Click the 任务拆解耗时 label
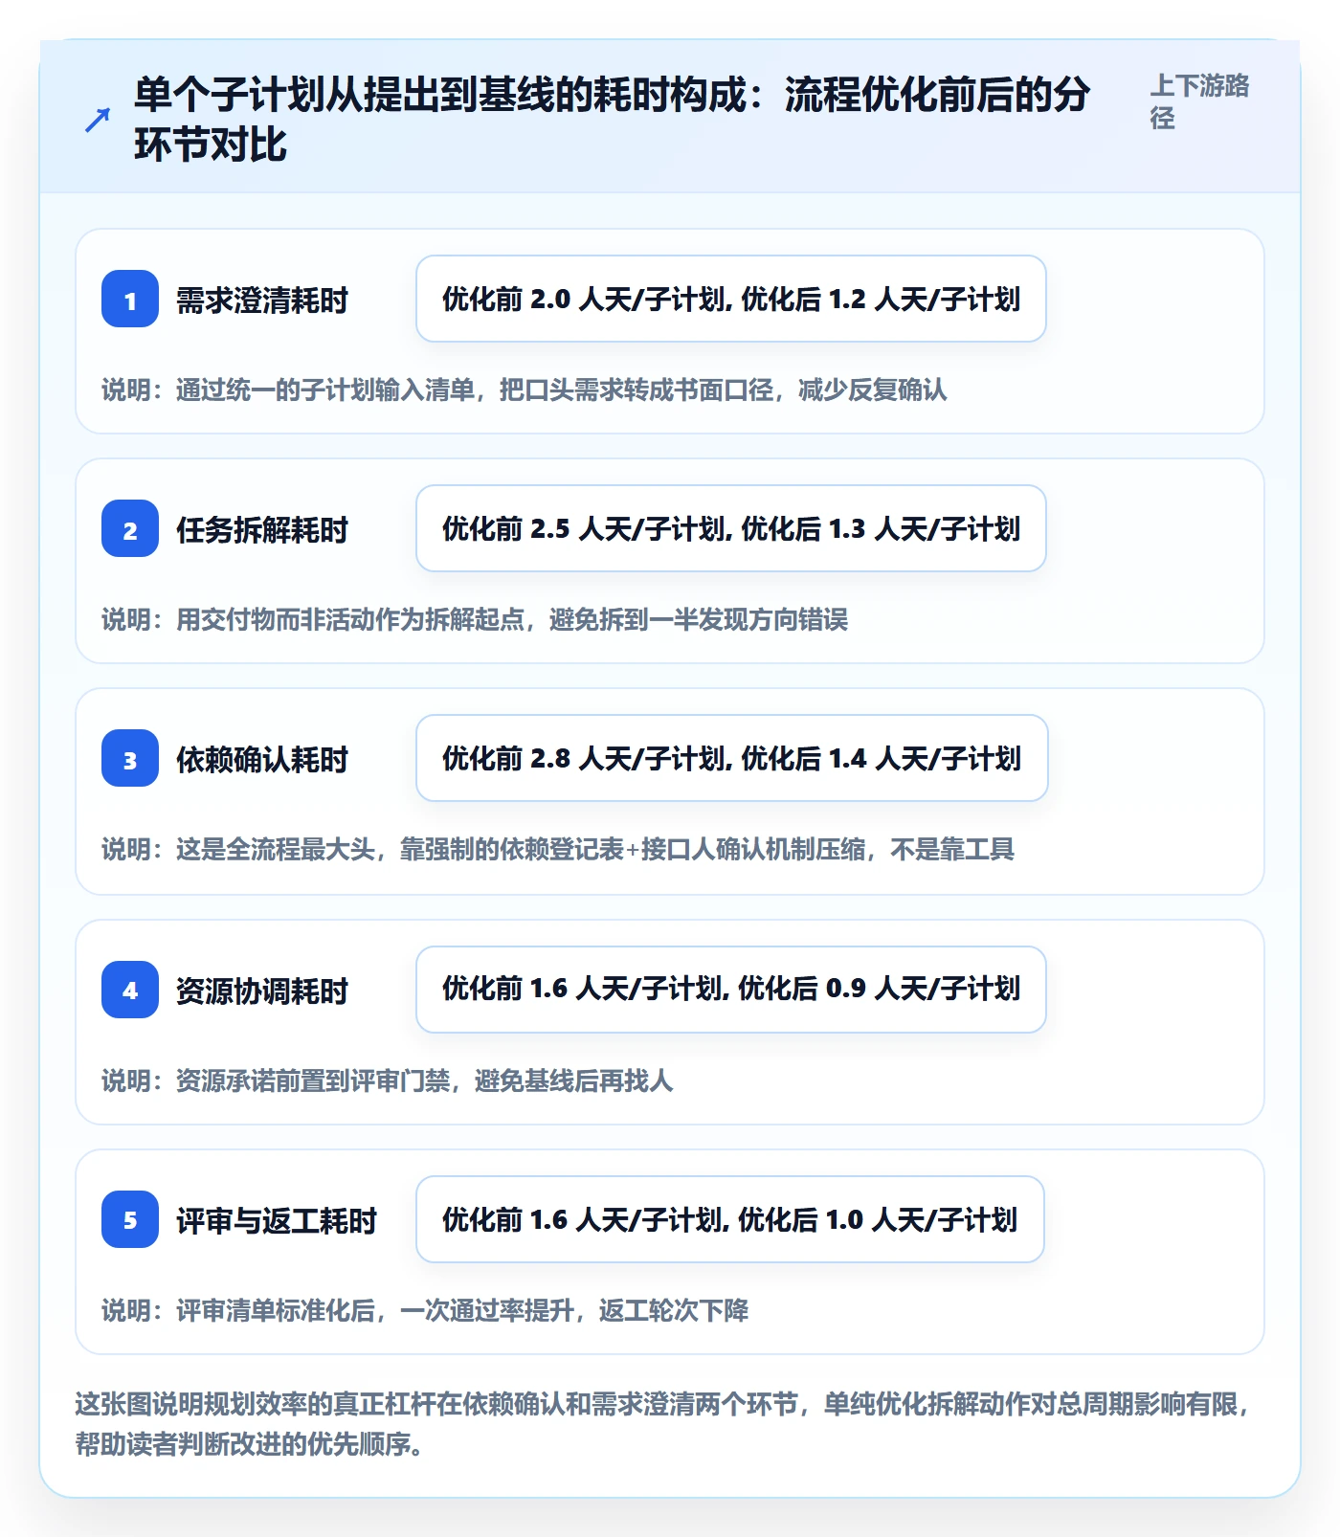The width and height of the screenshot is (1340, 1537). tap(262, 530)
